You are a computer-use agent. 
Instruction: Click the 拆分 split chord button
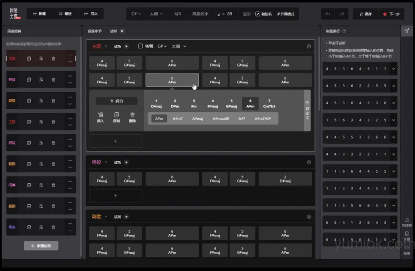pos(116,101)
